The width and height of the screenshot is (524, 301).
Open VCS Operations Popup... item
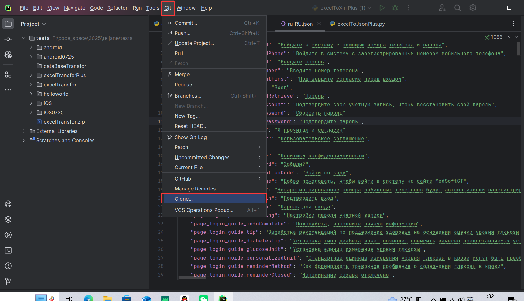point(214,210)
